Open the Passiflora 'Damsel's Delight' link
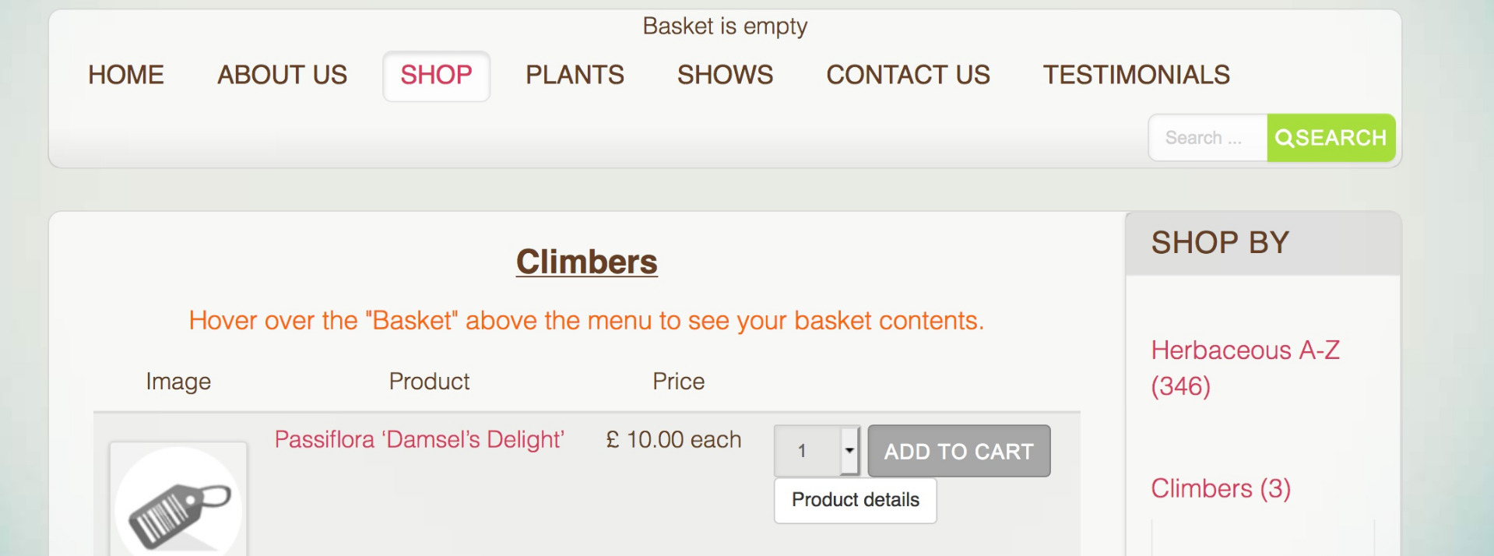Image resolution: width=1494 pixels, height=556 pixels. (x=419, y=439)
